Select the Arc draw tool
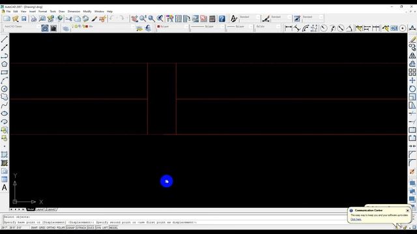 click(x=5, y=81)
